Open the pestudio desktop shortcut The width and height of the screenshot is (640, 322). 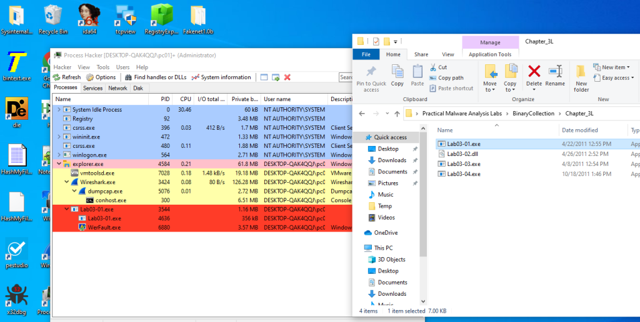click(17, 253)
